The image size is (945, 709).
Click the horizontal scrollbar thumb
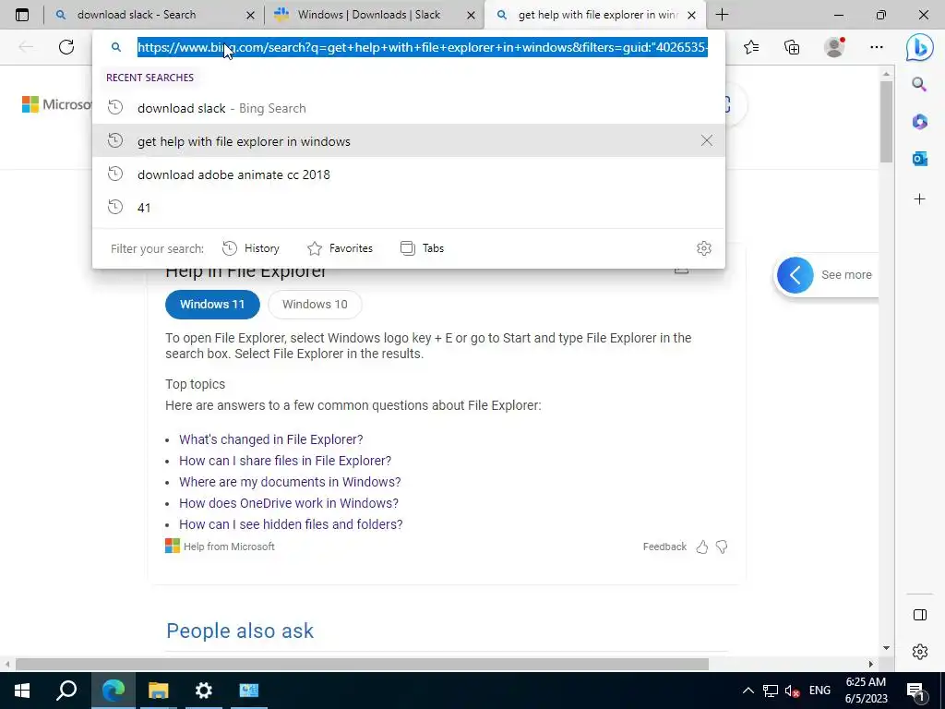(362, 664)
